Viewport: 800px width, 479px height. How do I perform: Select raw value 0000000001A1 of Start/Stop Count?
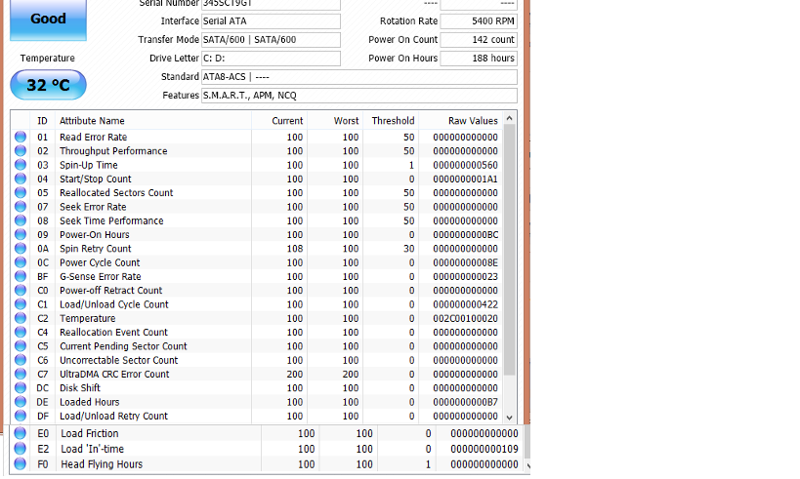point(465,179)
